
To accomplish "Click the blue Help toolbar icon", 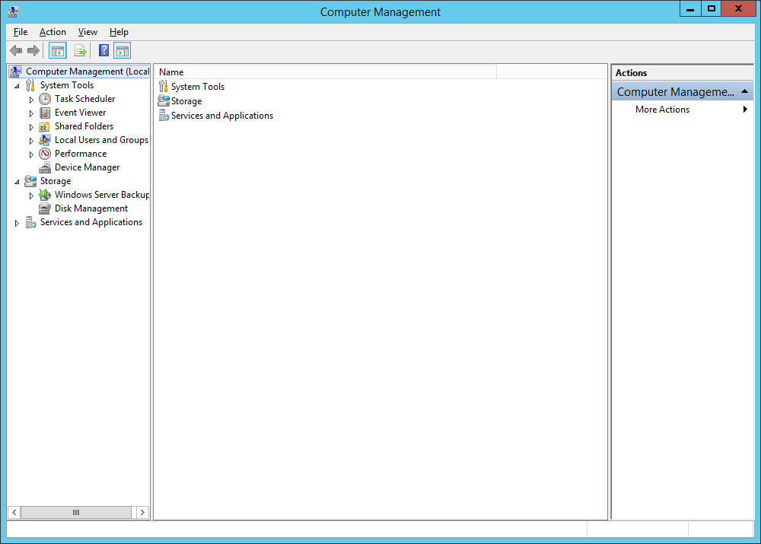I will tap(103, 51).
